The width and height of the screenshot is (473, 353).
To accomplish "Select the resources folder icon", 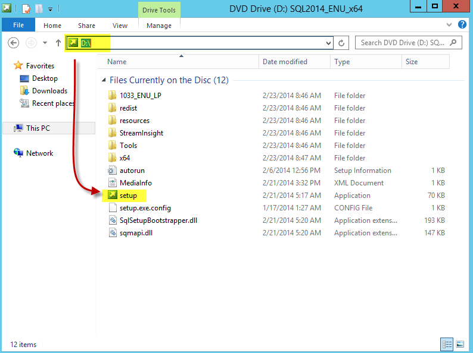I will (x=112, y=121).
